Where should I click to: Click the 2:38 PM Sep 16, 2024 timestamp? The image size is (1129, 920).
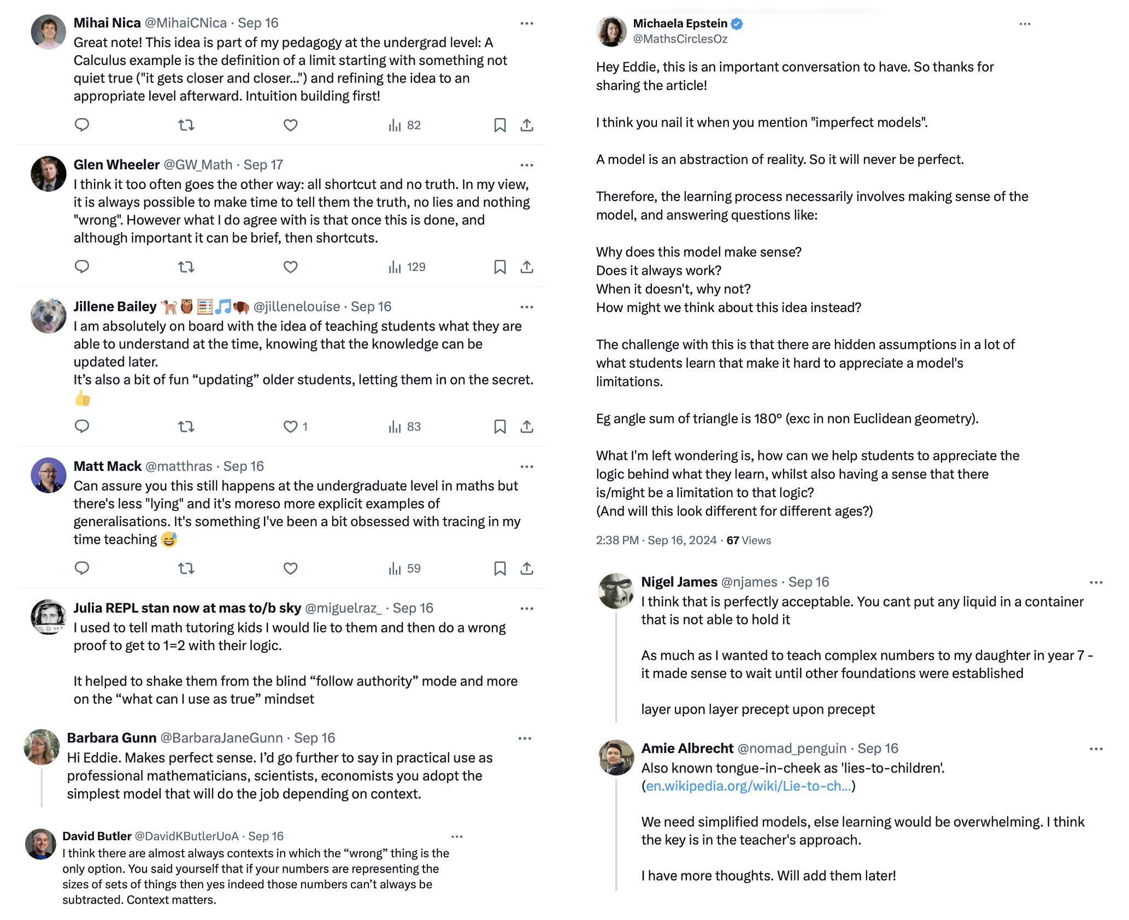click(x=656, y=540)
